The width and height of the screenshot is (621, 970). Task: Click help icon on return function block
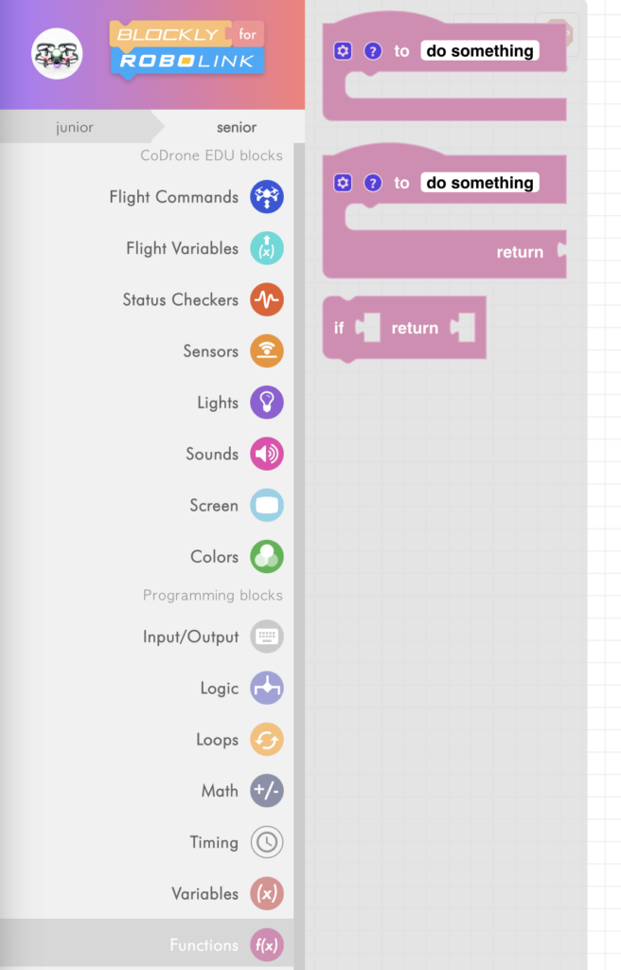click(373, 183)
